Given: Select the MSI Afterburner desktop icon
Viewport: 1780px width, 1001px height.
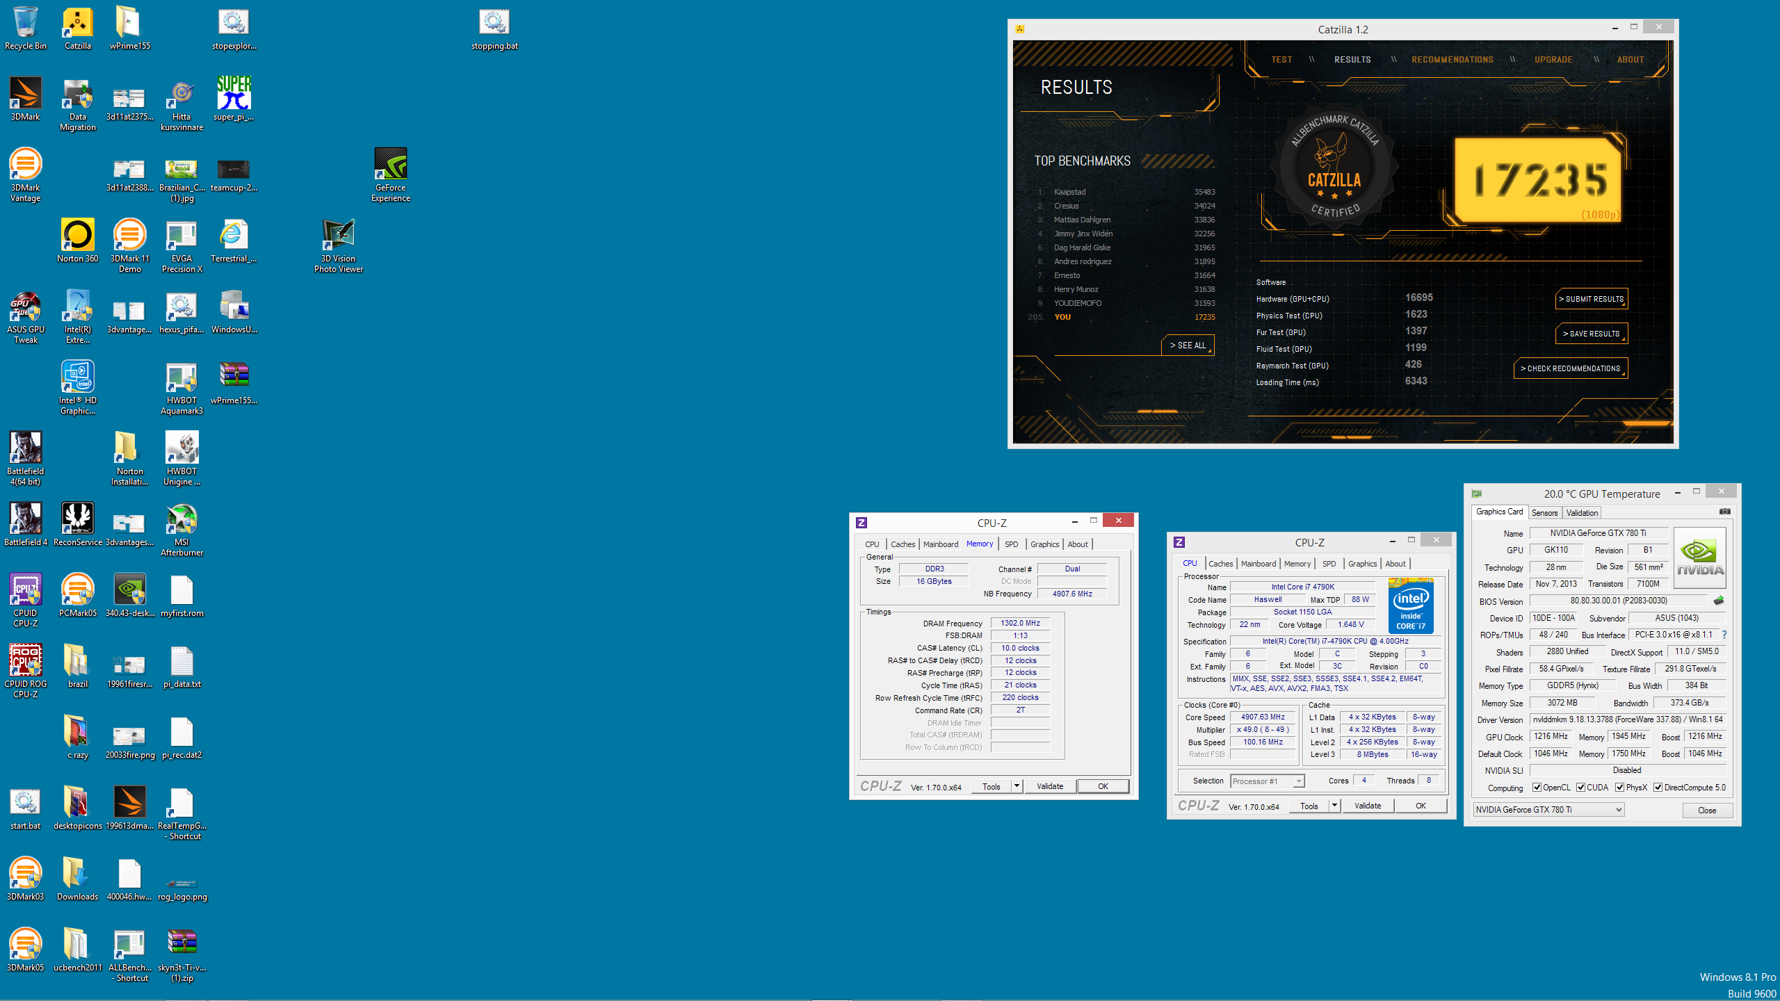Looking at the screenshot, I should coord(182,529).
